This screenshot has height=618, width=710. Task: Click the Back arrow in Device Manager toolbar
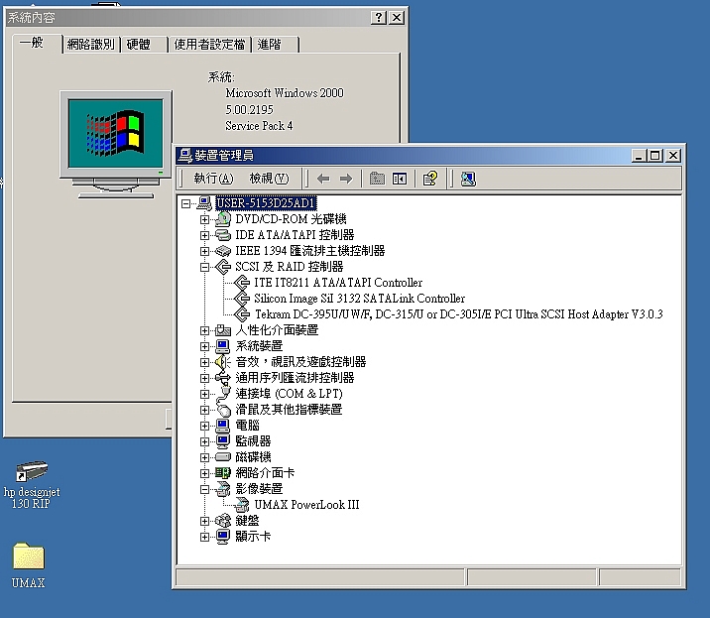(x=323, y=179)
